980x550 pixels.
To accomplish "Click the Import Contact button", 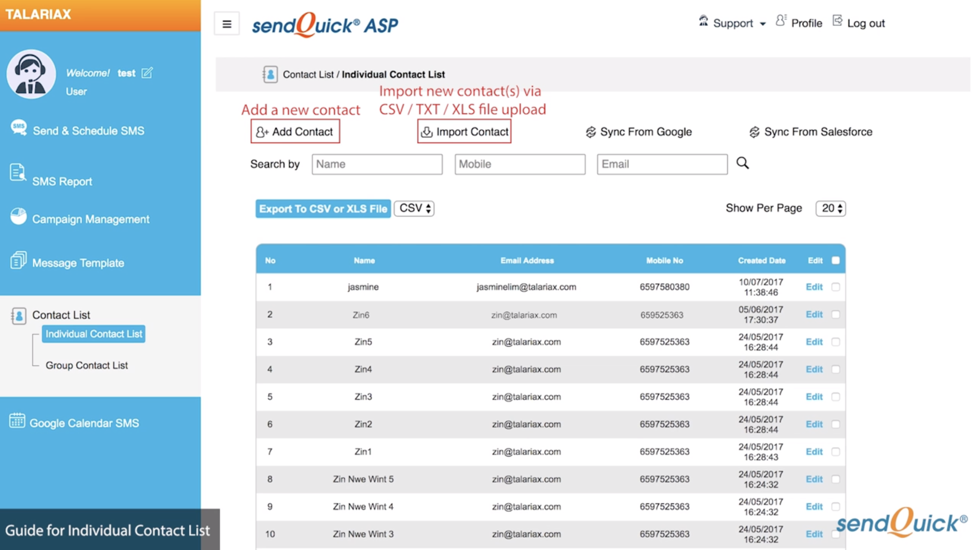I will 464,131.
